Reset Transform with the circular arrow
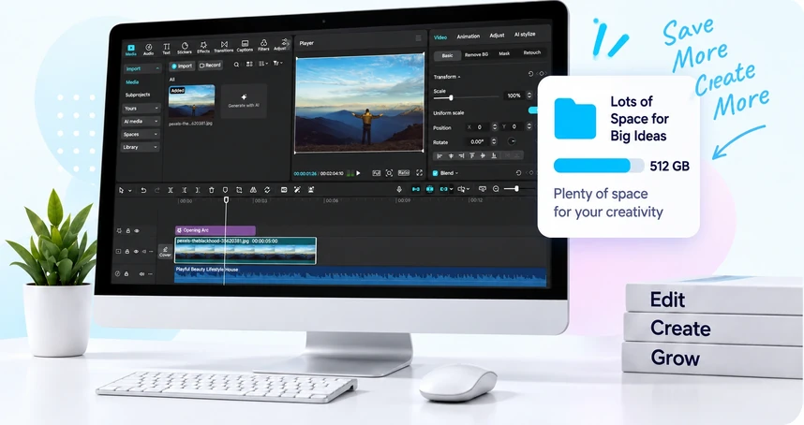 tap(530, 74)
